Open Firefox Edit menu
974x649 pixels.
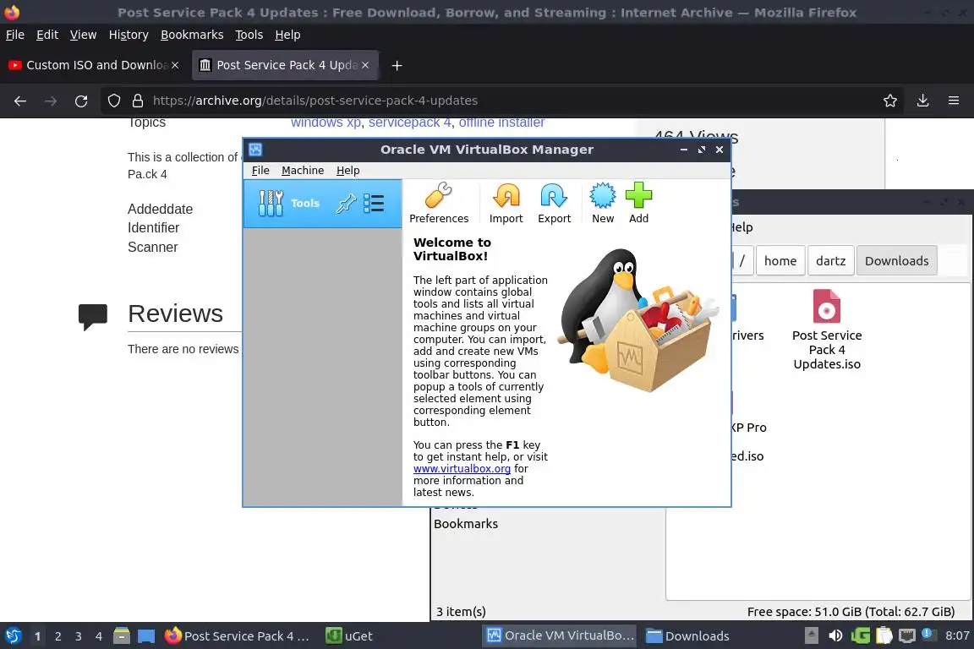click(47, 35)
